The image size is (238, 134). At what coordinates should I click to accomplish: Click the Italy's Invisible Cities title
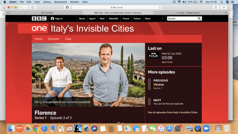(x=92, y=29)
